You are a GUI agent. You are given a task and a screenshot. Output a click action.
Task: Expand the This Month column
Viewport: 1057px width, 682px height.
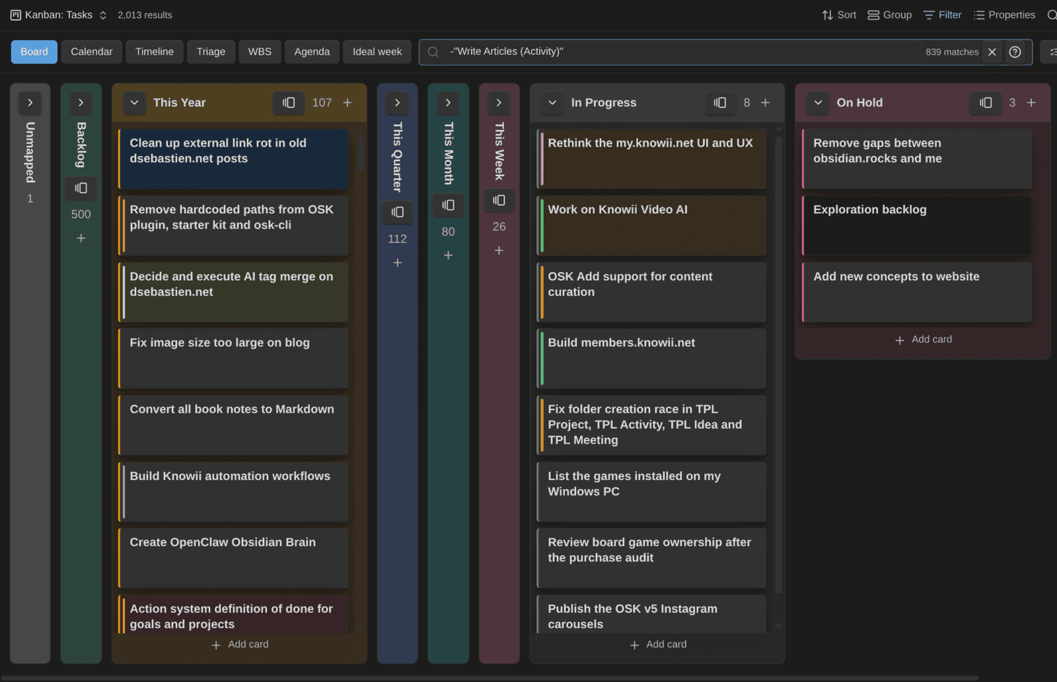click(448, 102)
